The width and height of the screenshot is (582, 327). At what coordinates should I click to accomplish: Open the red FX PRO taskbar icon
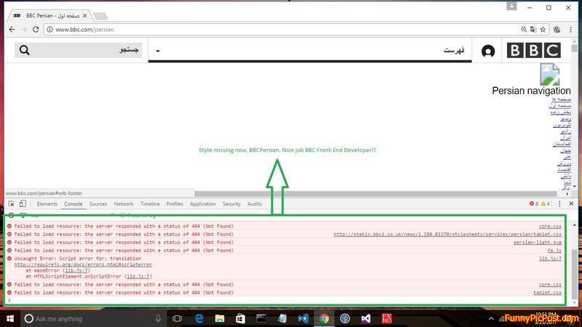coord(387,318)
